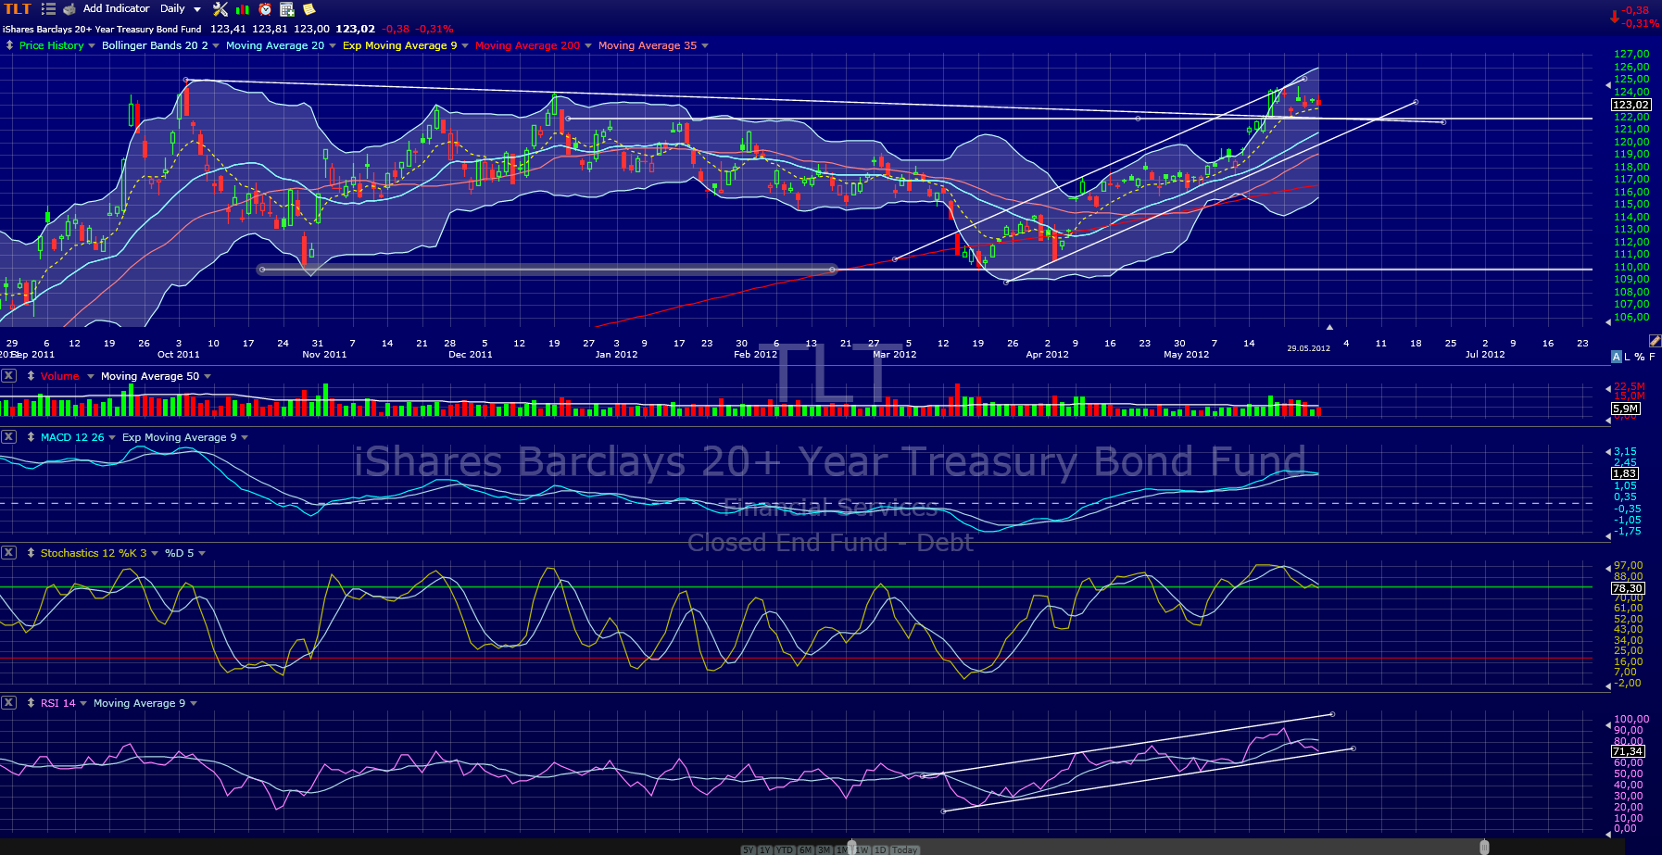Click the MACD 12 26 label
This screenshot has width=1662, height=855.
tap(72, 437)
